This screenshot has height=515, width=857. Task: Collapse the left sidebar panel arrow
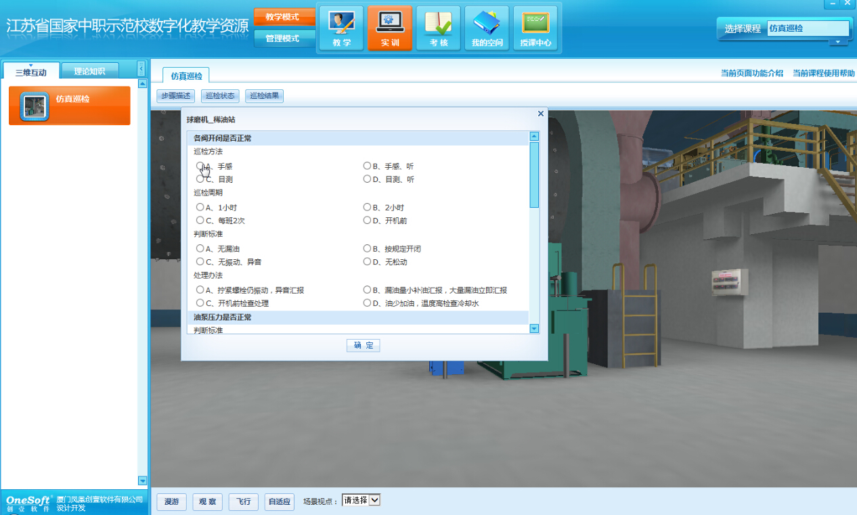coord(141,68)
